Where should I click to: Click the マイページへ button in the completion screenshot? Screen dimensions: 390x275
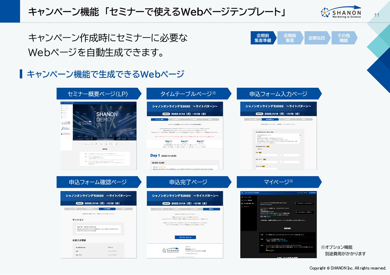click(x=185, y=237)
